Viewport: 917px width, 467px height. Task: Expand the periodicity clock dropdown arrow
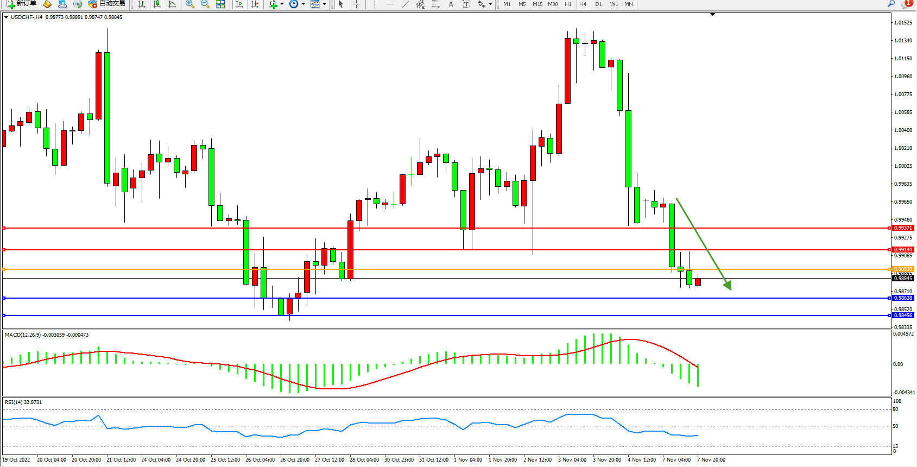point(303,4)
